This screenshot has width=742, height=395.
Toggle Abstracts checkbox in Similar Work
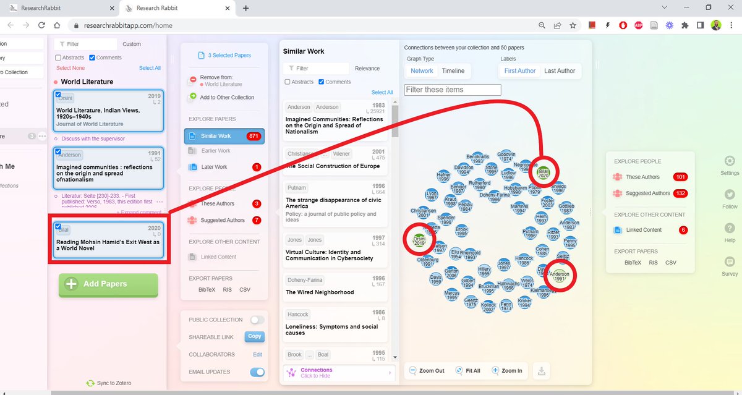click(x=288, y=82)
